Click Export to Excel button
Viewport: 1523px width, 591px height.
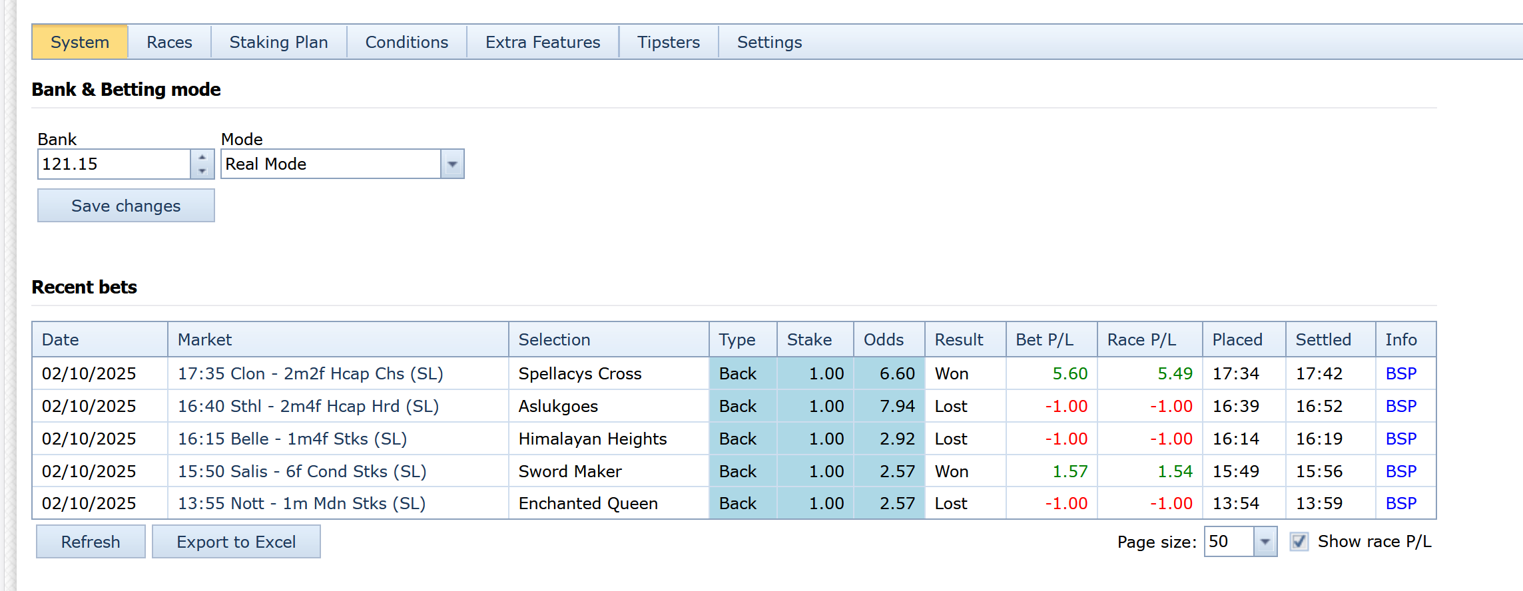click(236, 542)
